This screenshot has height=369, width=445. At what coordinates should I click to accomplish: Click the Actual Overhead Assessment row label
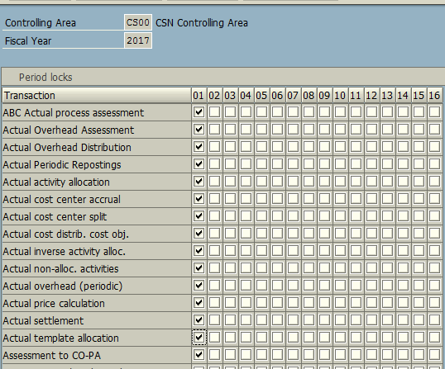coord(69,130)
